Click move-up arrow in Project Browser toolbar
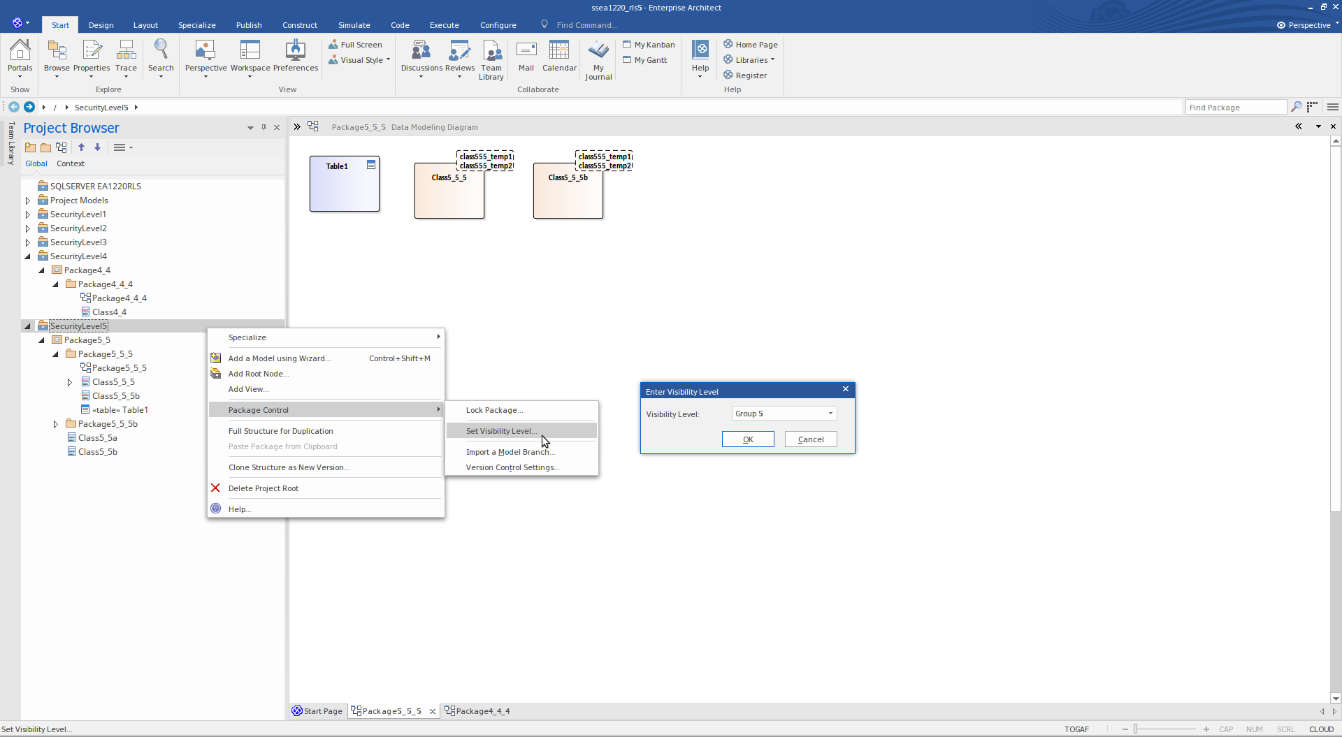Screen dimensions: 1342x737 (81, 147)
